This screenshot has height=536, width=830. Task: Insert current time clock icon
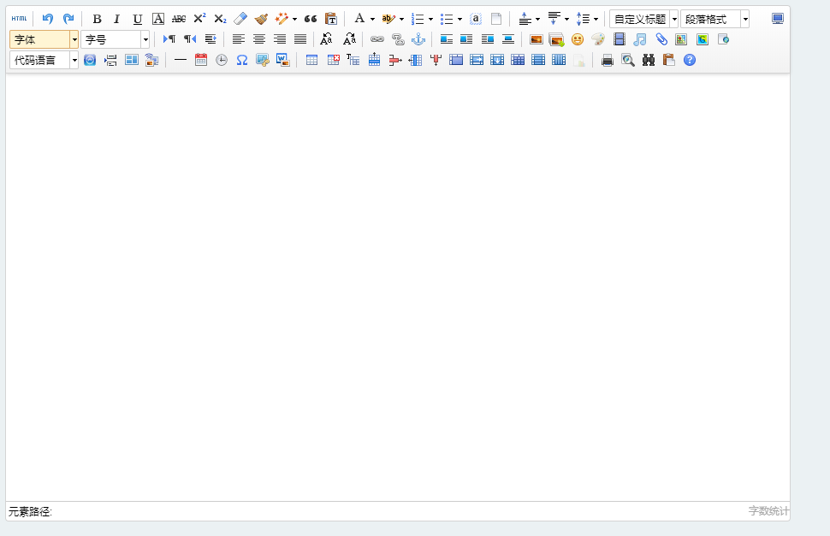coord(222,60)
